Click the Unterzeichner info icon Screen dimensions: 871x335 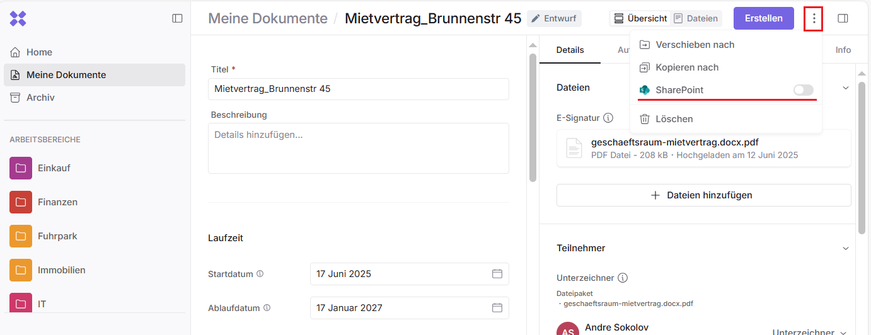pyautogui.click(x=623, y=278)
